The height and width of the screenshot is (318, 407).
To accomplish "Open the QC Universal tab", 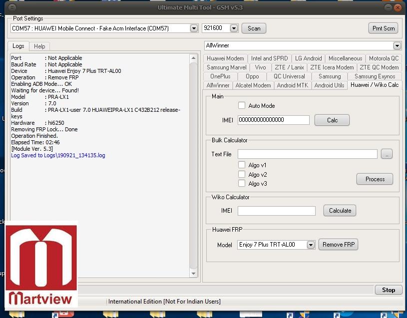I will click(x=289, y=76).
